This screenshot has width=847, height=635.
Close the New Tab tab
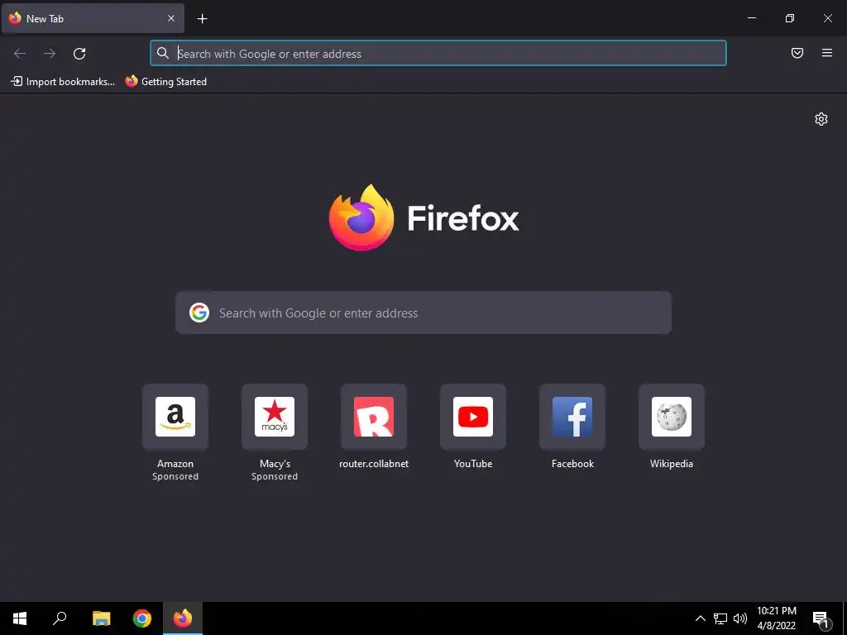click(170, 18)
